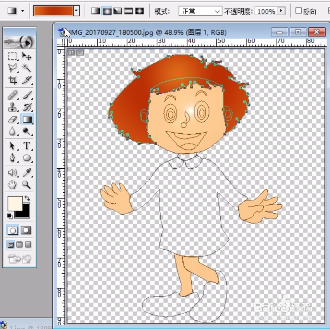Minimize the IMG_20170927_180500.jpg document window
The height and width of the screenshot is (329, 330).
pos(279,32)
